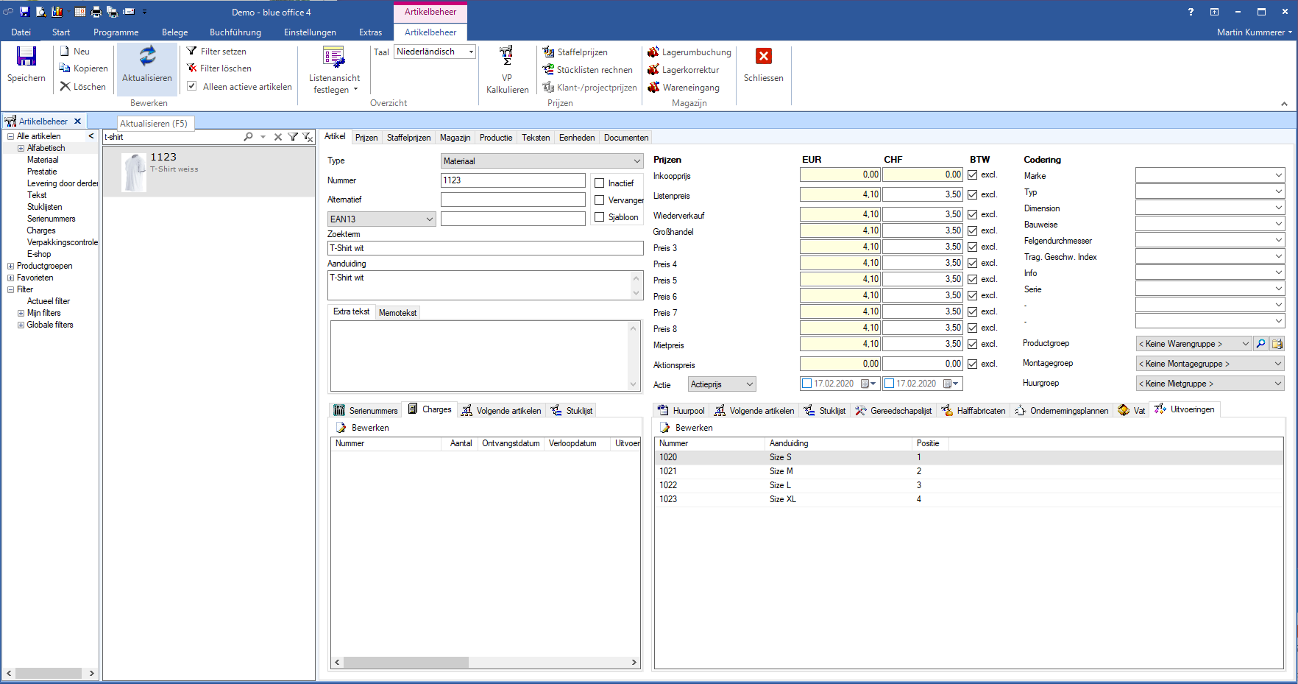Switch to the Staffelprijzen tab
This screenshot has width=1298, height=684.
pos(408,138)
